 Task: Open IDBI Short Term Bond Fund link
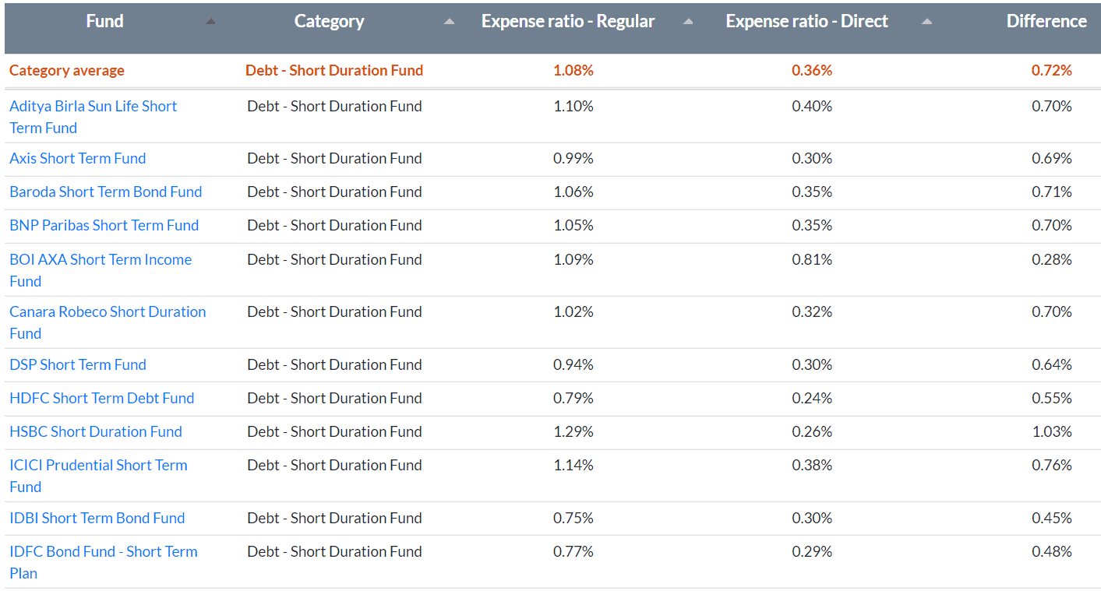(x=97, y=518)
